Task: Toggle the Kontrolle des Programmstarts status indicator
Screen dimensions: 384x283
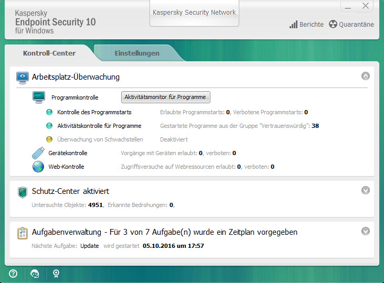Action: coord(49,112)
